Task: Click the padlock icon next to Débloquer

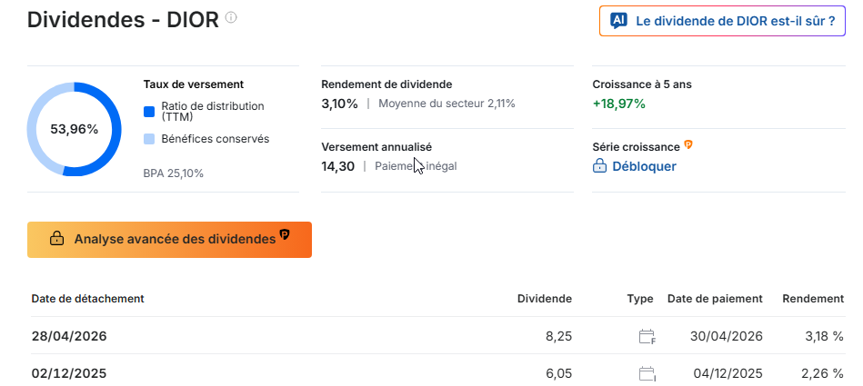Action: point(599,166)
